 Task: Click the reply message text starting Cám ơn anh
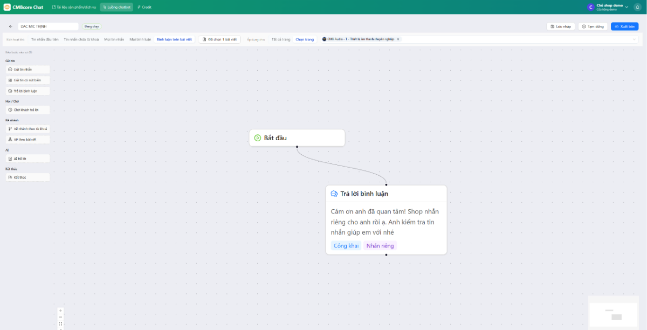click(385, 222)
